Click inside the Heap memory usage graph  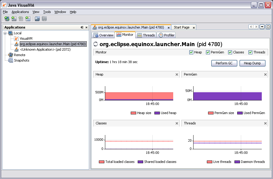(139, 93)
